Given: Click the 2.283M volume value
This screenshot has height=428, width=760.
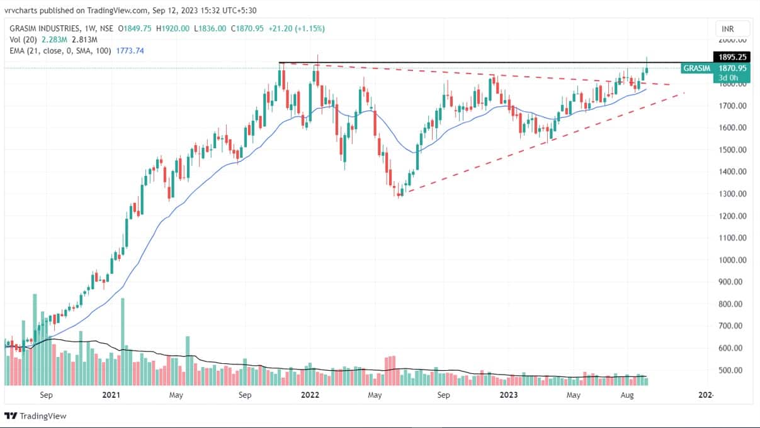Looking at the screenshot, I should [x=54, y=39].
